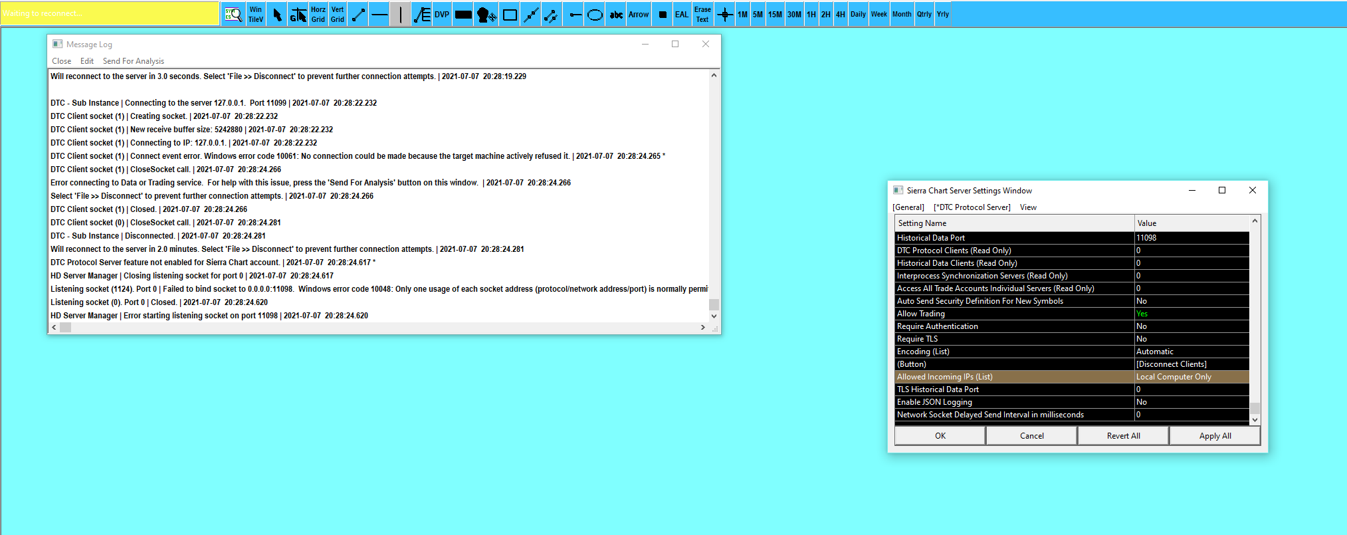Toggle the Allow Trading value Yes

(x=1192, y=314)
